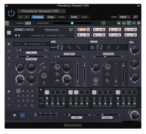This screenshot has height=134, width=146.
Task: Click the export drum patch icon
Action: tap(9, 51)
